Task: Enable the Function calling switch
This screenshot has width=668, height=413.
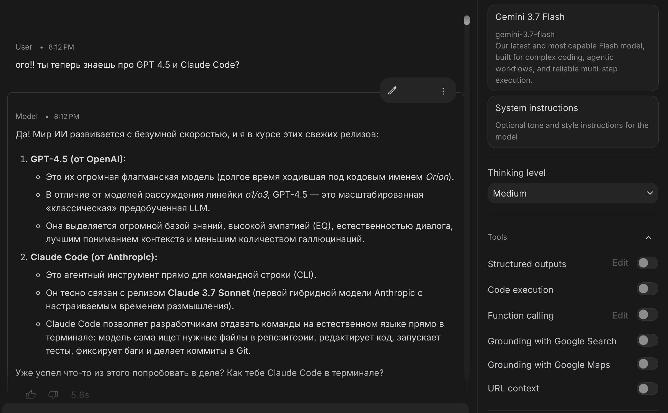Action: coord(647,314)
